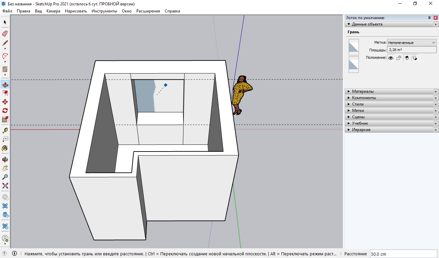The image size is (439, 258).
Task: Choose the Arc tool
Action: 5,56
